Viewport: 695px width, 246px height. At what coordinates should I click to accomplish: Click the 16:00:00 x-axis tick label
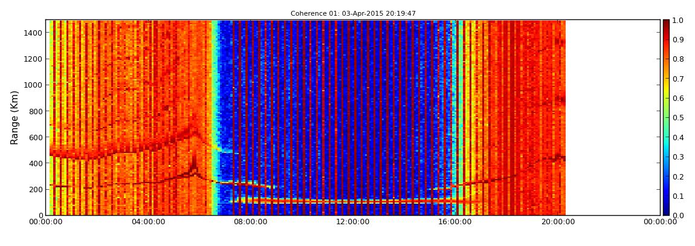(454, 222)
